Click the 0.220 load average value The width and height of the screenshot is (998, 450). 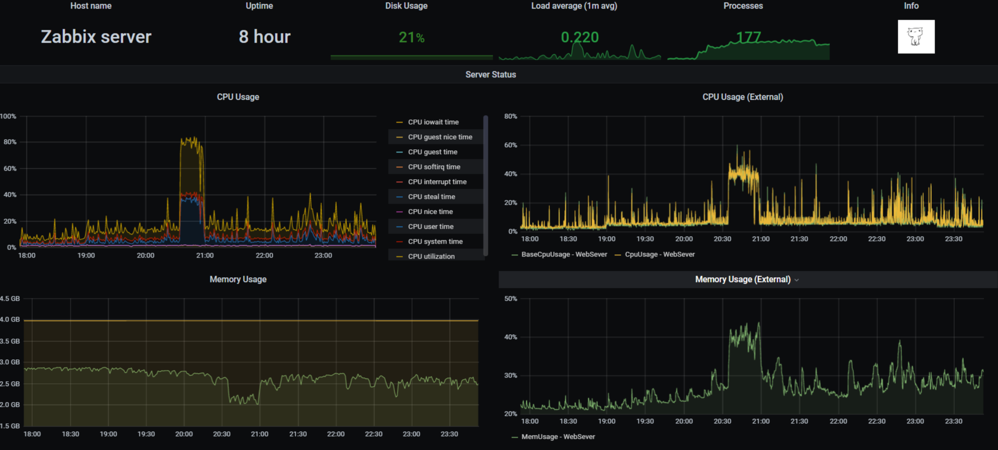[x=580, y=37]
